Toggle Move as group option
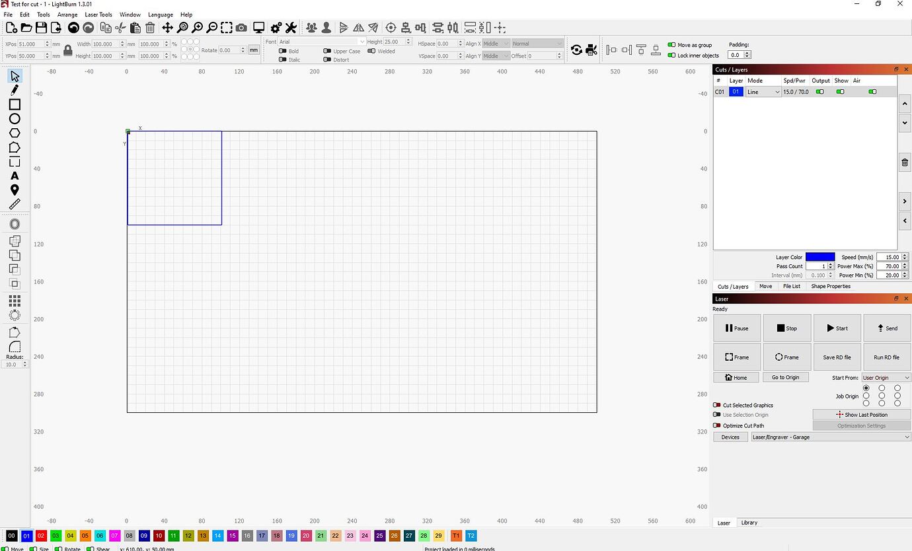The image size is (912, 551). point(671,45)
